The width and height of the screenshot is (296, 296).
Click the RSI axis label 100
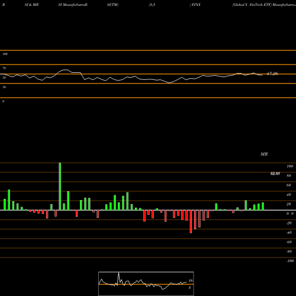pyautogui.click(x=5, y=54)
